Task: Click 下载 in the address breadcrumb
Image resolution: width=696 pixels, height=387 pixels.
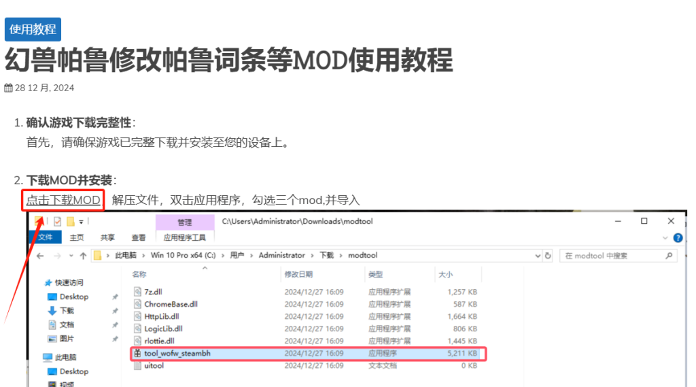Action: [327, 256]
